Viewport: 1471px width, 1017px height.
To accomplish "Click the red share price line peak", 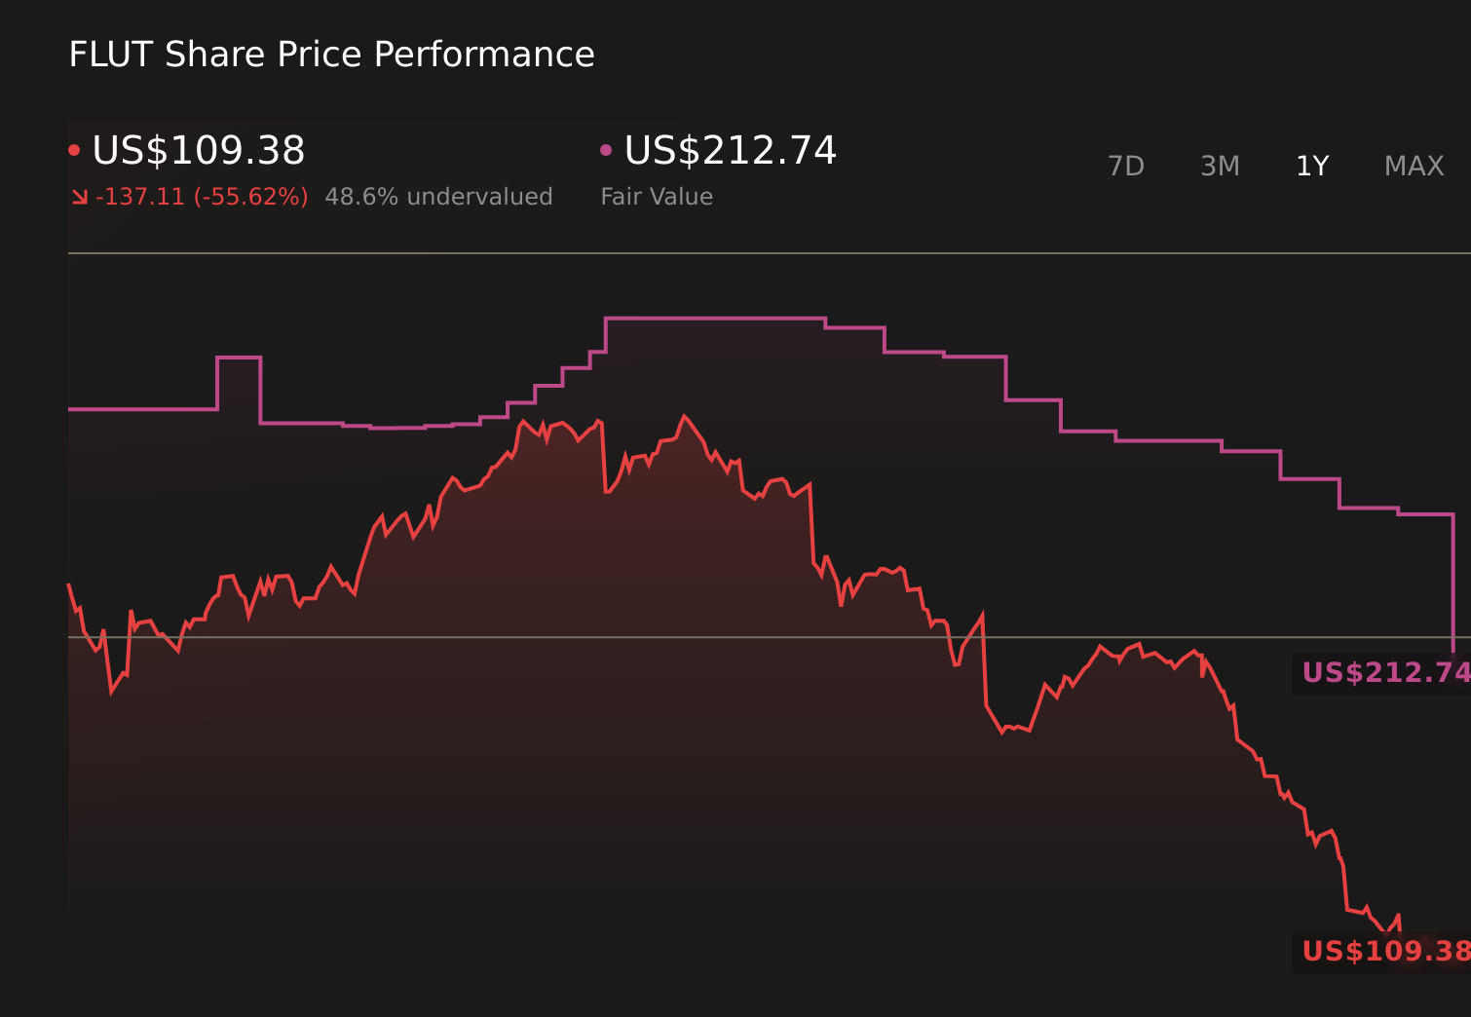I will coord(686,415).
